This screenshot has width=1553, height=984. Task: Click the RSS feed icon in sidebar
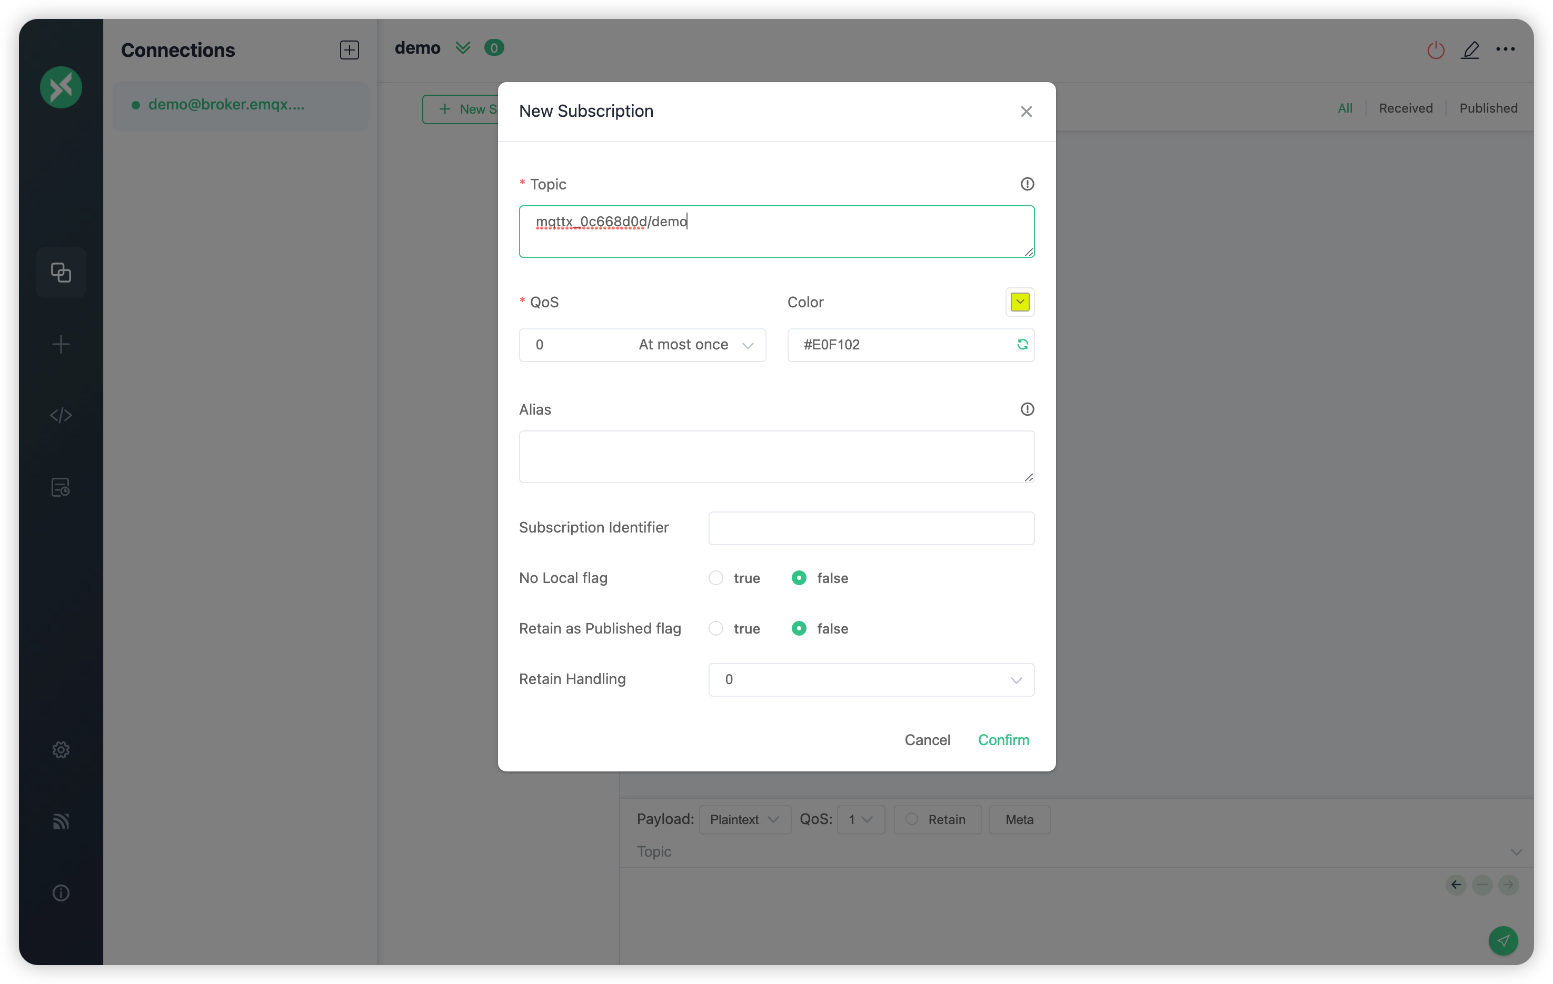coord(61,821)
